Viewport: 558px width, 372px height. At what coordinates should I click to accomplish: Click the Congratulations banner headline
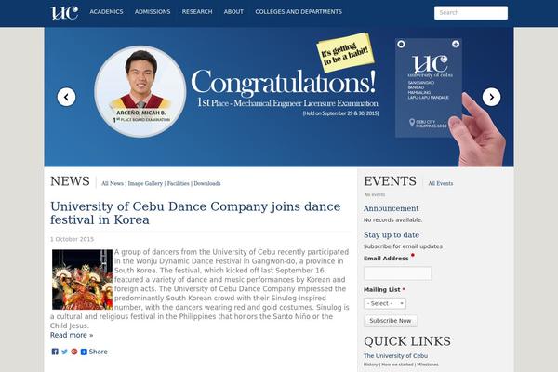pos(284,82)
